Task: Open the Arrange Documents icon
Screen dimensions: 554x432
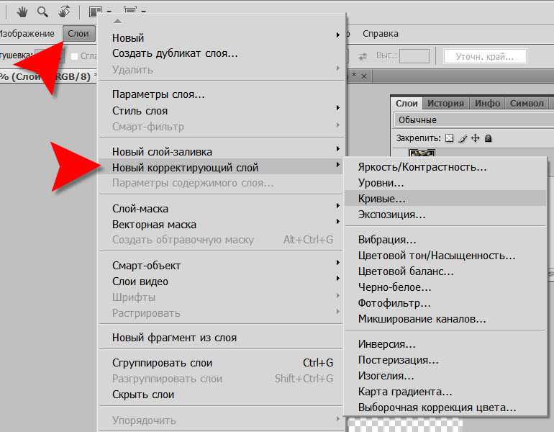Action: click(x=96, y=12)
